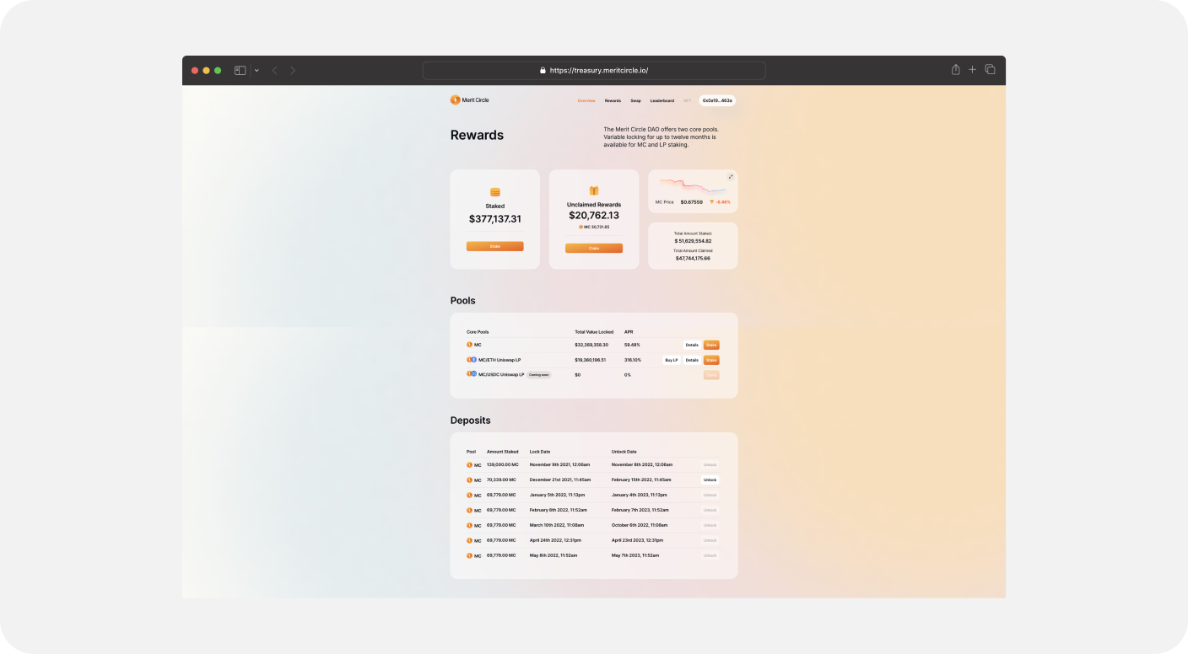
Task: Open the sidebar dropdown chevron
Action: [x=256, y=71]
